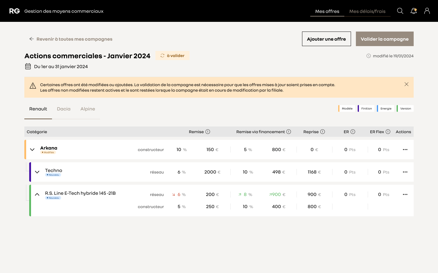Image resolution: width=438 pixels, height=273 pixels.
Task: Dismiss the warning banner with X
Action: click(406, 84)
